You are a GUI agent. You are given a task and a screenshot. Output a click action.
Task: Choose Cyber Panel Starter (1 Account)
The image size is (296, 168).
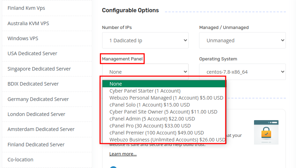coord(145,91)
